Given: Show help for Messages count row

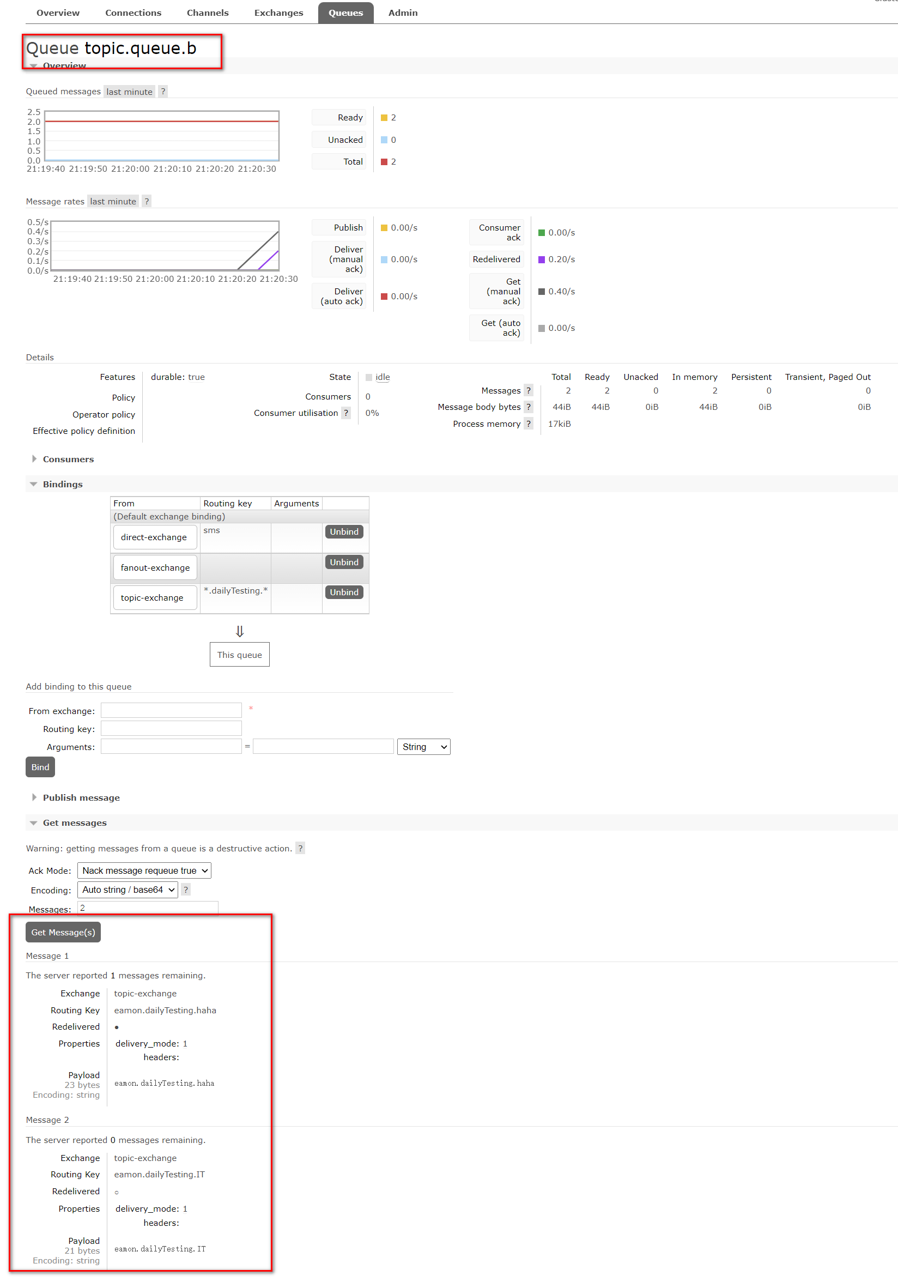Looking at the screenshot, I should tap(529, 391).
